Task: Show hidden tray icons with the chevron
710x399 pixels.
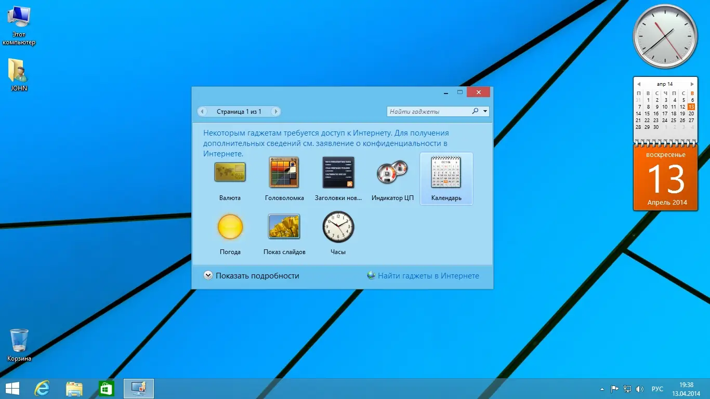Action: 602,388
